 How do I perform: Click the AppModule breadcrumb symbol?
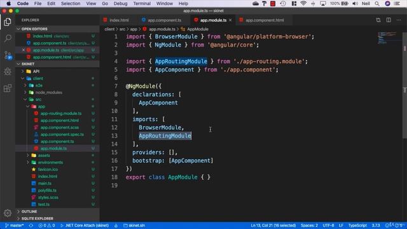click(x=198, y=29)
